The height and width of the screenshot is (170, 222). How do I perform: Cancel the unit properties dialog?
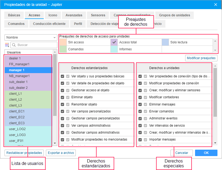[182, 153]
